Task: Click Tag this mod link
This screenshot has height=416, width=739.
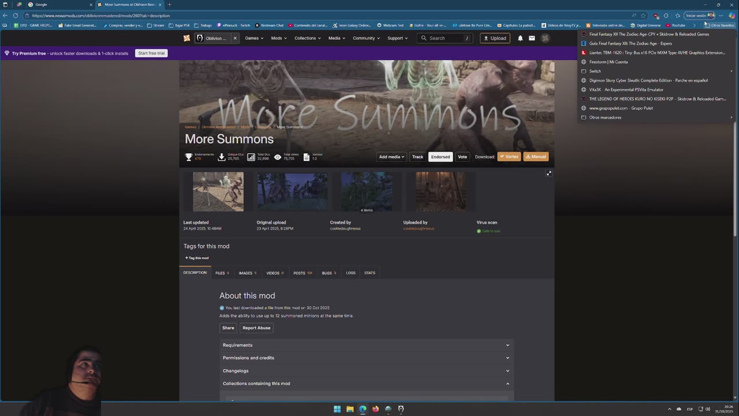Action: point(197,258)
